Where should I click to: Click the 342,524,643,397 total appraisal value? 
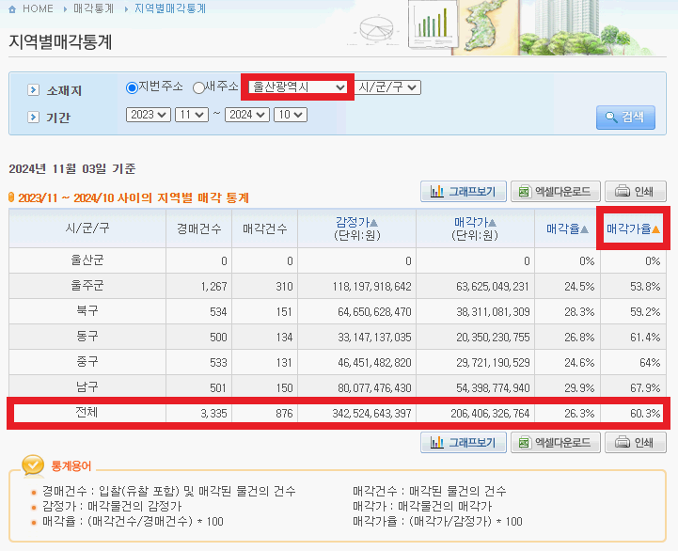(371, 414)
